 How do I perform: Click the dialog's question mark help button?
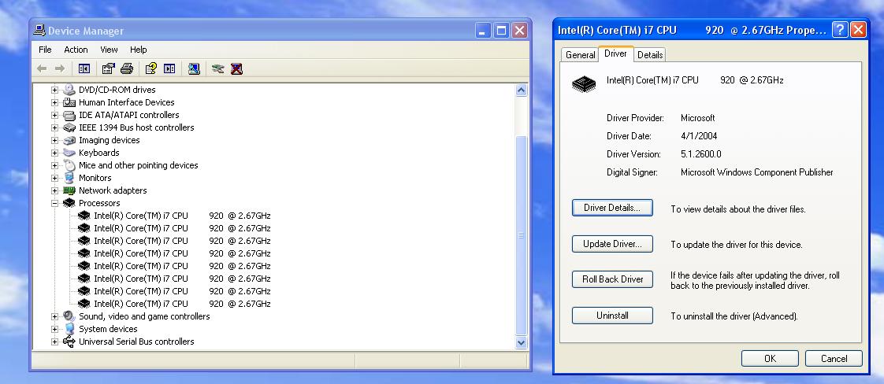coord(840,30)
